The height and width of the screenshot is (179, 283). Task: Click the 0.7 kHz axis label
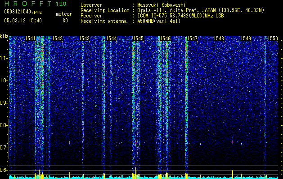4,148
